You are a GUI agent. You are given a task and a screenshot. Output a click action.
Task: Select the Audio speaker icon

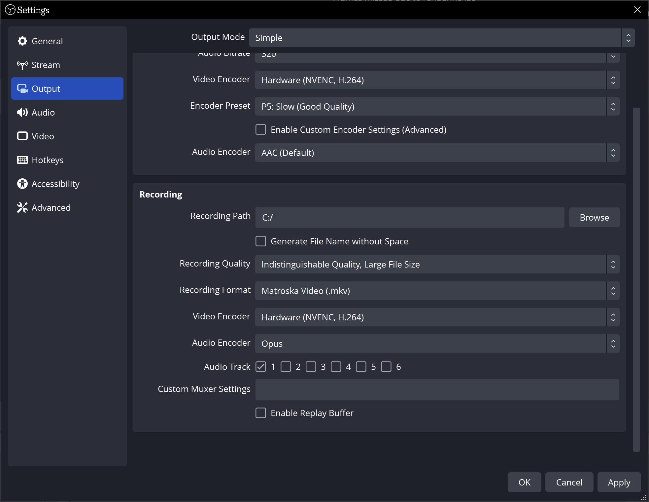pyautogui.click(x=22, y=112)
